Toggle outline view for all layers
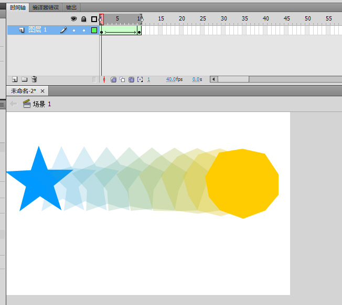The image size is (342, 305). point(94,19)
